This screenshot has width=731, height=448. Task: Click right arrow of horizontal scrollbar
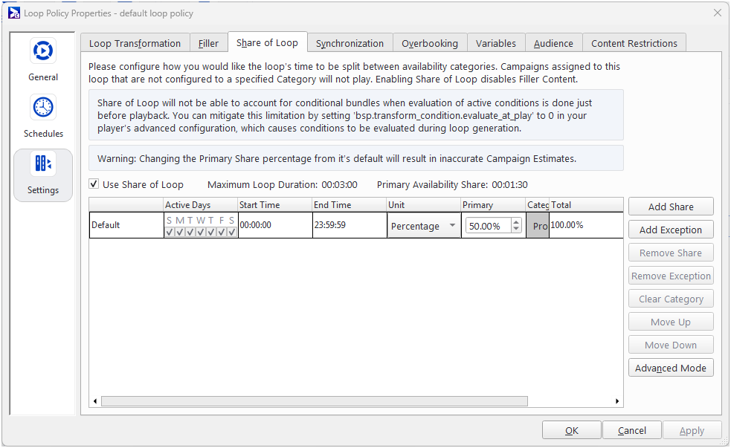coord(617,401)
